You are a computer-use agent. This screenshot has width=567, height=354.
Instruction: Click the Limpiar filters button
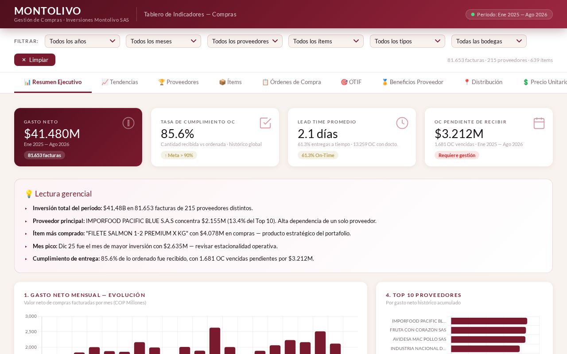coord(35,60)
